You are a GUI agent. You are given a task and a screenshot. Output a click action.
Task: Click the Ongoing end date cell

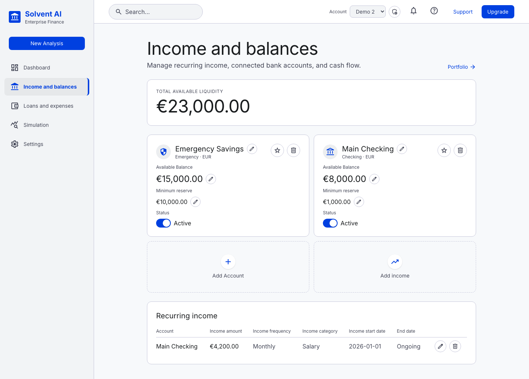click(x=409, y=346)
